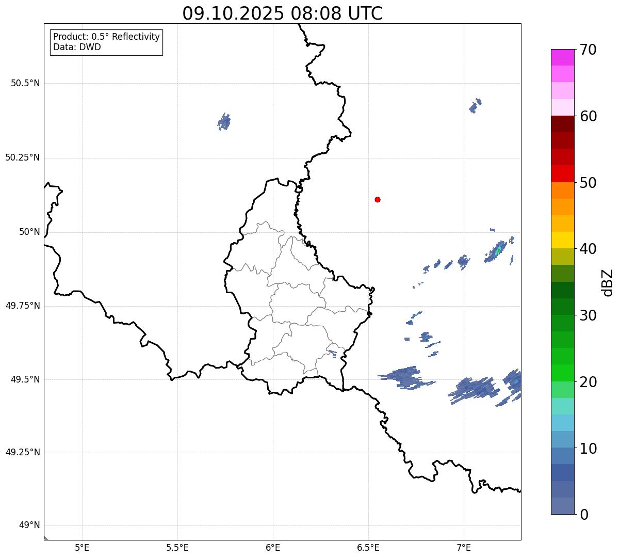Click the 50.5°N latitude label
This screenshot has height=558, width=620.
[25, 83]
